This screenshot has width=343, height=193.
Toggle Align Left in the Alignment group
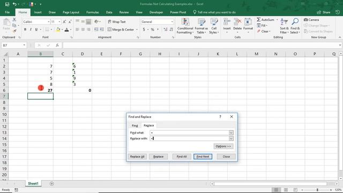[x=77, y=29]
